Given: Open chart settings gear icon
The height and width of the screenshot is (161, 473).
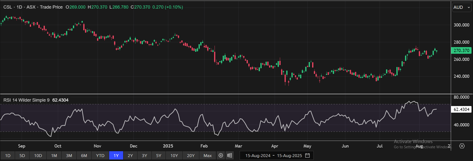Looking at the screenshot, I should click(221, 155).
